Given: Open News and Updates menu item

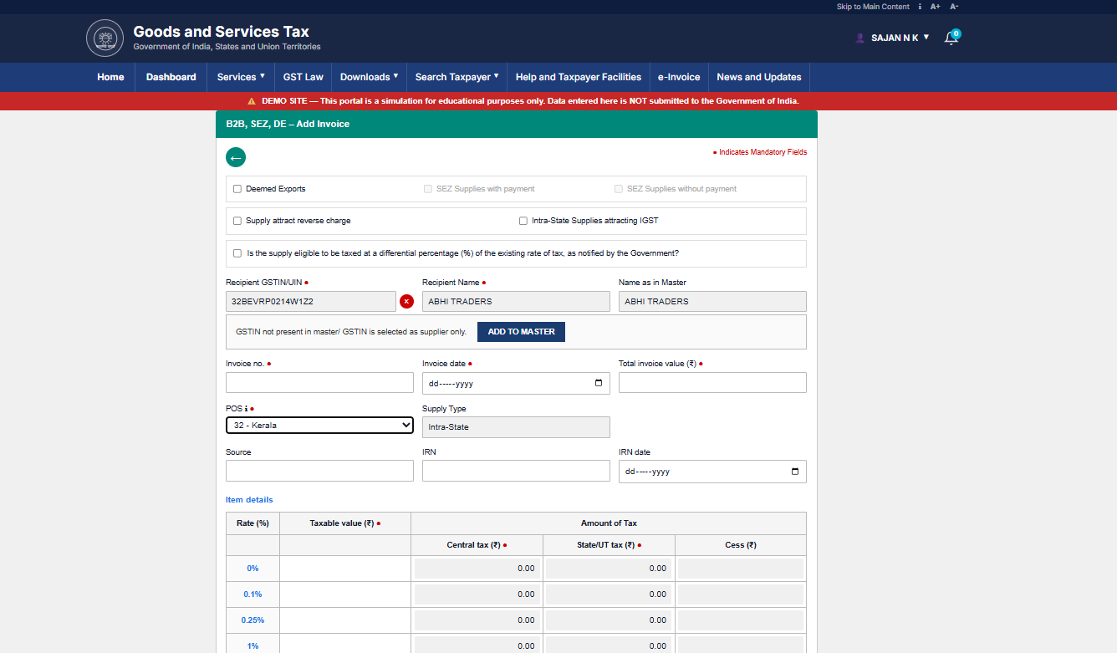Looking at the screenshot, I should (759, 77).
